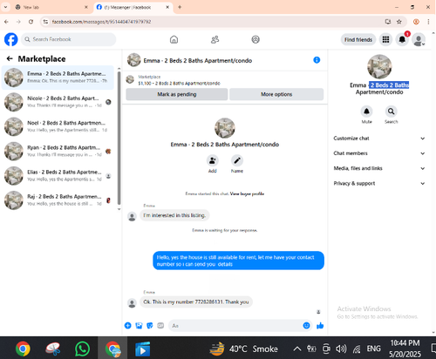Expand the Customize chat section
Screen dimensions: 436x359
click(379, 139)
